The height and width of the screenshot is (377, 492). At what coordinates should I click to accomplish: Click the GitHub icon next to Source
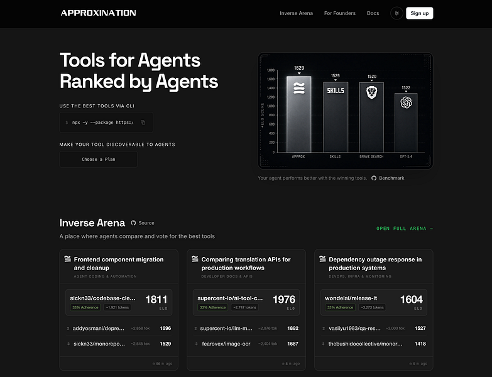coord(133,222)
